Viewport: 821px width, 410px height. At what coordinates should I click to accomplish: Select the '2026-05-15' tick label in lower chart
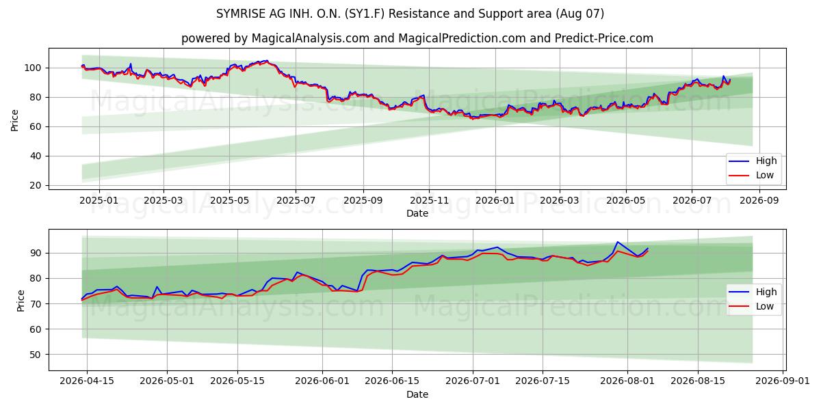(x=237, y=381)
